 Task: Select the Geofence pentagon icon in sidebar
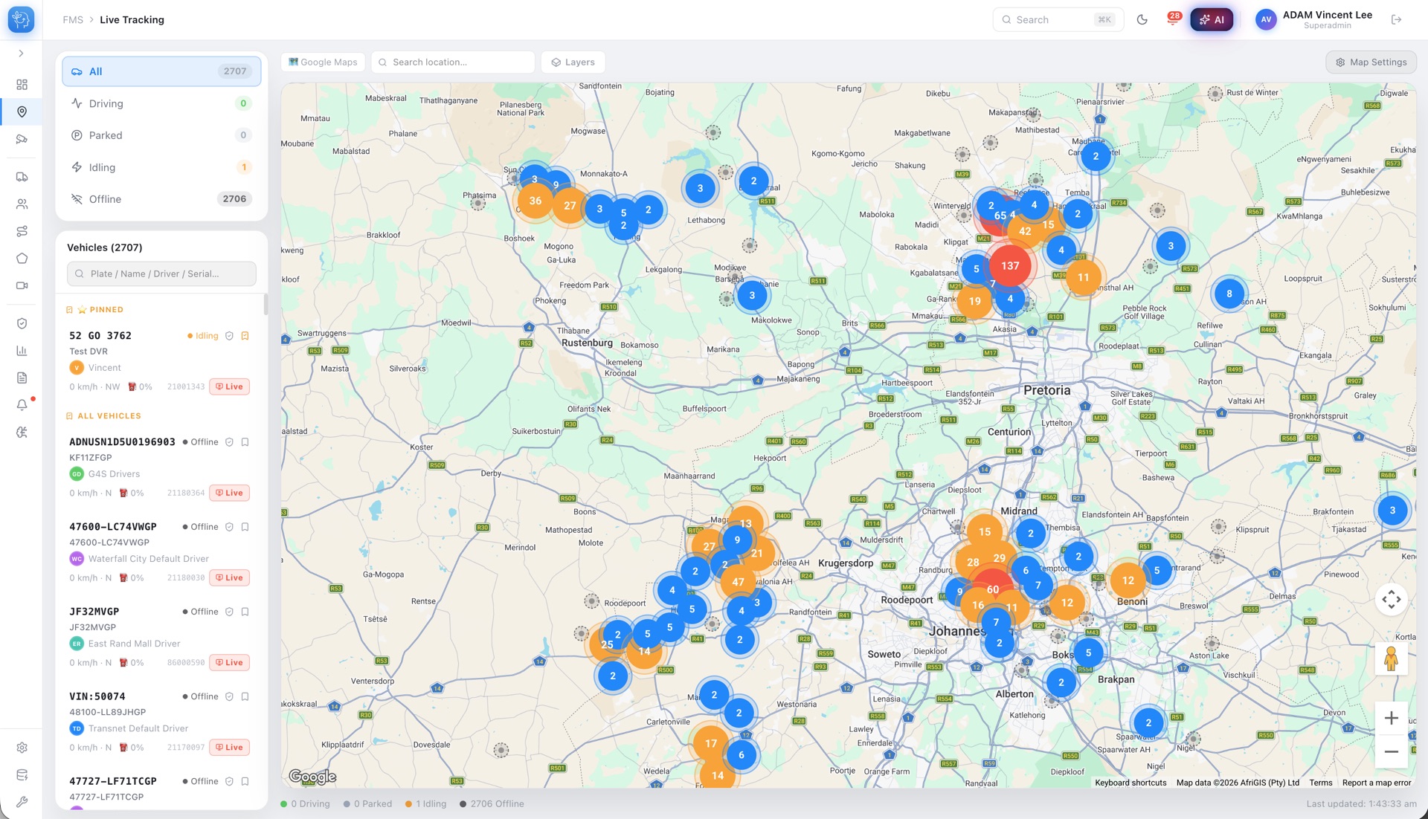(x=22, y=257)
